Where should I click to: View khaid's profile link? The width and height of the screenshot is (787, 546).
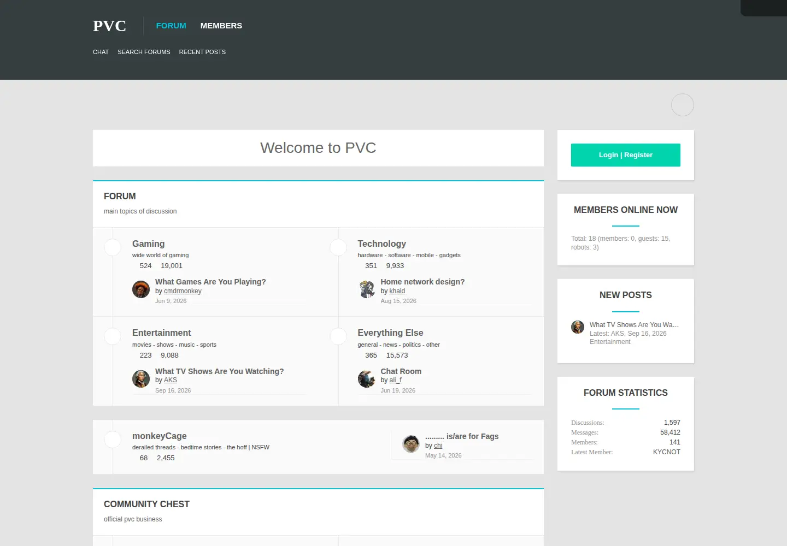pyautogui.click(x=397, y=291)
